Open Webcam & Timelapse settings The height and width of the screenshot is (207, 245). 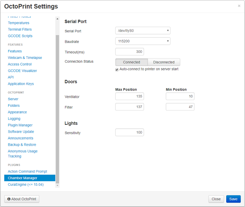point(25,58)
